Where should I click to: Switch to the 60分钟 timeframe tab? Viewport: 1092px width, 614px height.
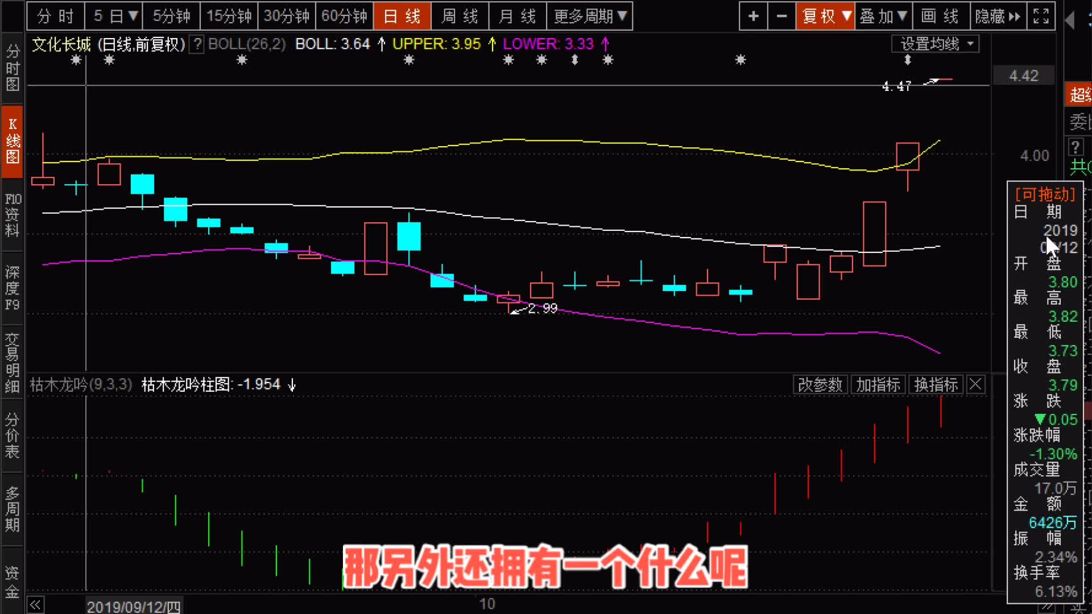[344, 16]
